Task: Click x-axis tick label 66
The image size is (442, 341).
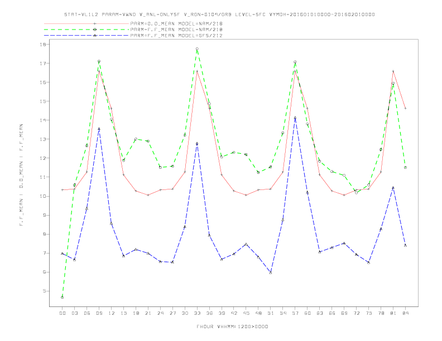Action: pyautogui.click(x=332, y=313)
